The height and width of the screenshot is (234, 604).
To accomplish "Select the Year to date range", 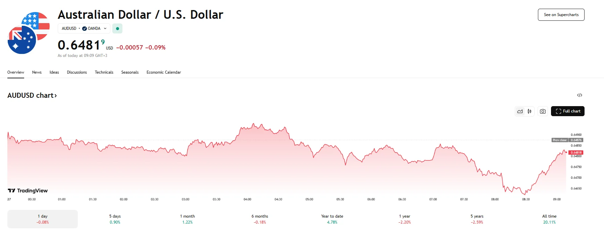I will click(x=332, y=219).
